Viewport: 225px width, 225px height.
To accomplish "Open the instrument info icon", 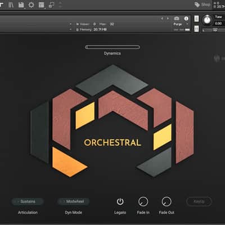I will point(186,19).
